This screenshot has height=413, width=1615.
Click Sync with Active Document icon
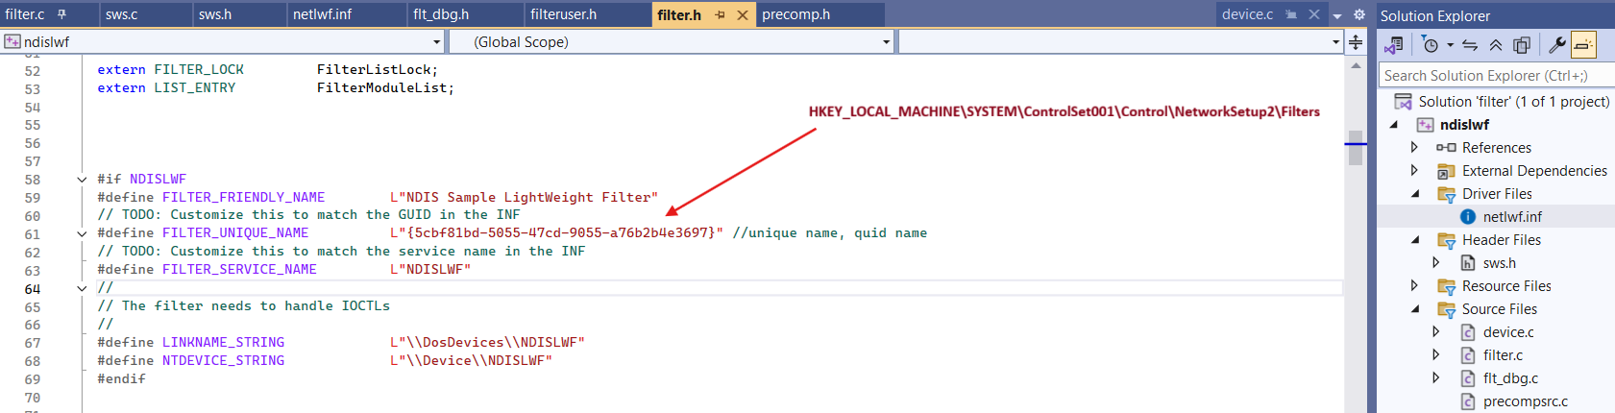coord(1470,44)
